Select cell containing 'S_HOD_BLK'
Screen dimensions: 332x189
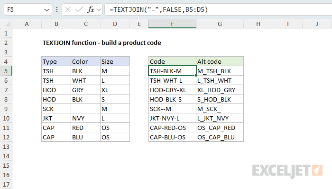[220, 99]
